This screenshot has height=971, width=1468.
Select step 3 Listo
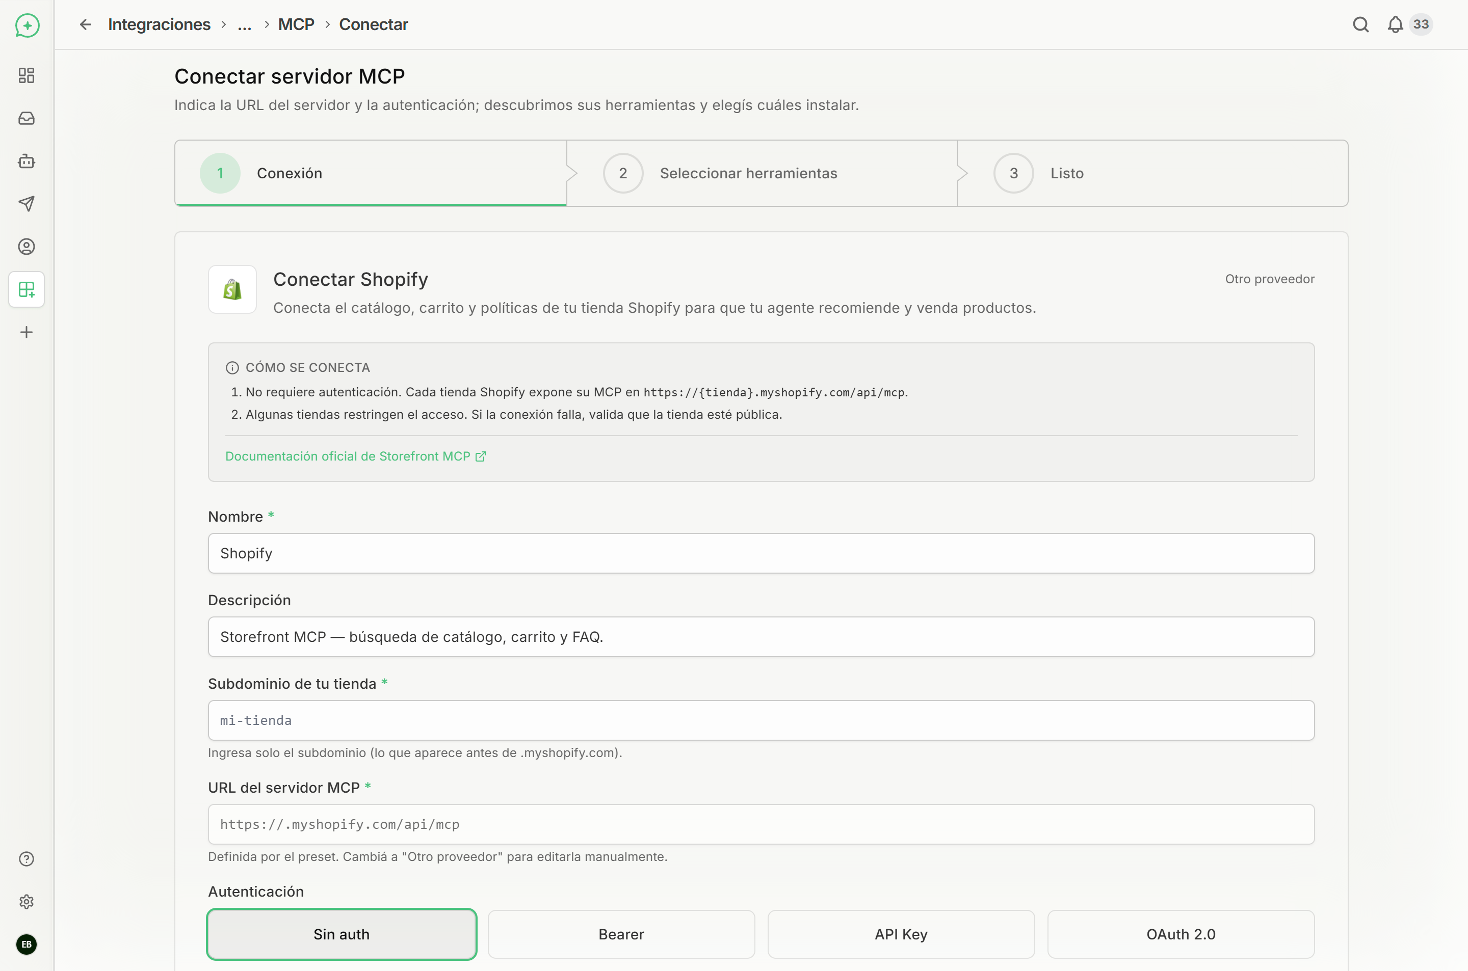tap(1152, 173)
